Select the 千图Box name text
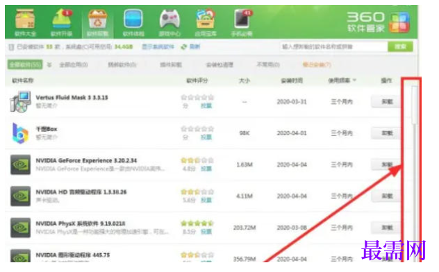 point(47,129)
